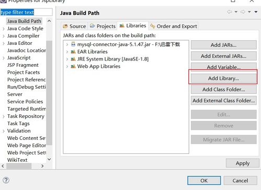The height and width of the screenshot is (190, 261).
Task: Dismiss dialog with Cancel button
Action: click(240, 181)
